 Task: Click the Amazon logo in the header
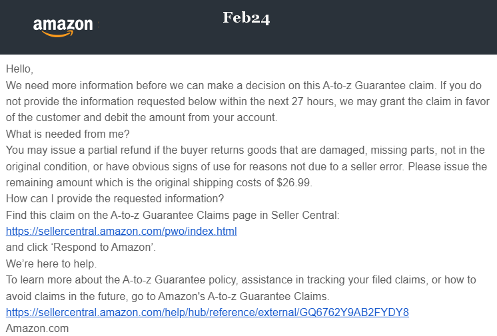63,27
